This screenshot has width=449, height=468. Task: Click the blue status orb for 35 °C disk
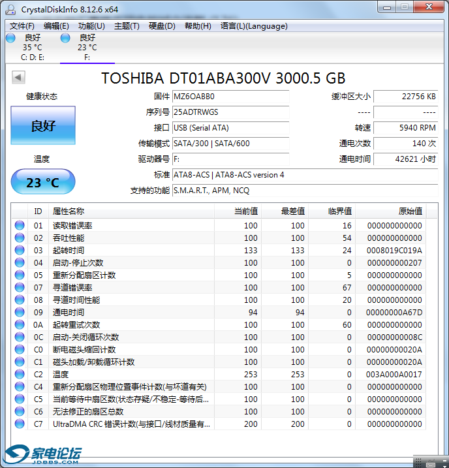coord(10,38)
